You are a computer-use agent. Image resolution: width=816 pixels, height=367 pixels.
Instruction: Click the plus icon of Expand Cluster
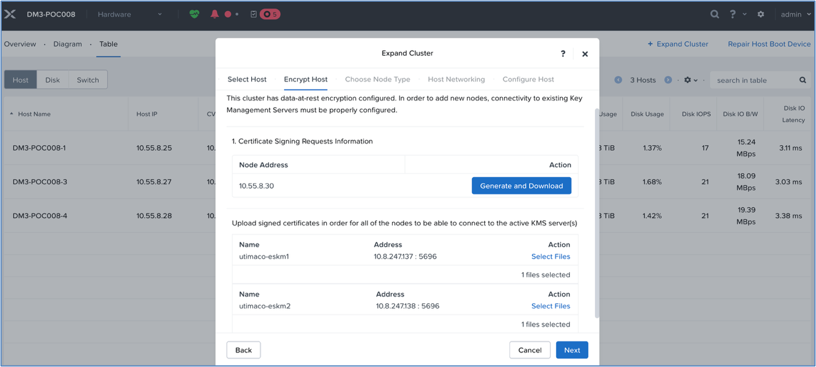coord(651,44)
